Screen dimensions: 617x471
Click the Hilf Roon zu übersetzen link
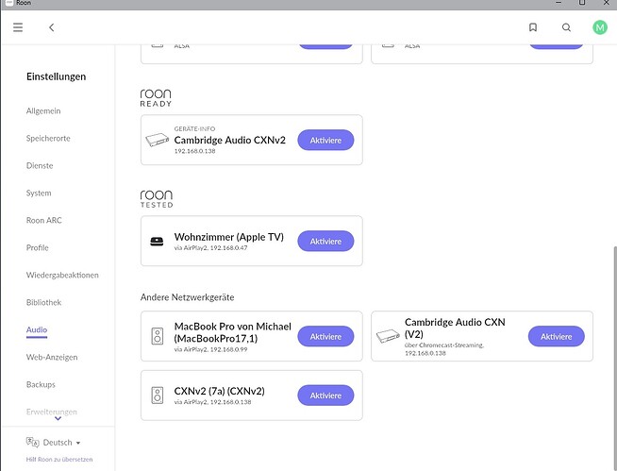tap(58, 459)
